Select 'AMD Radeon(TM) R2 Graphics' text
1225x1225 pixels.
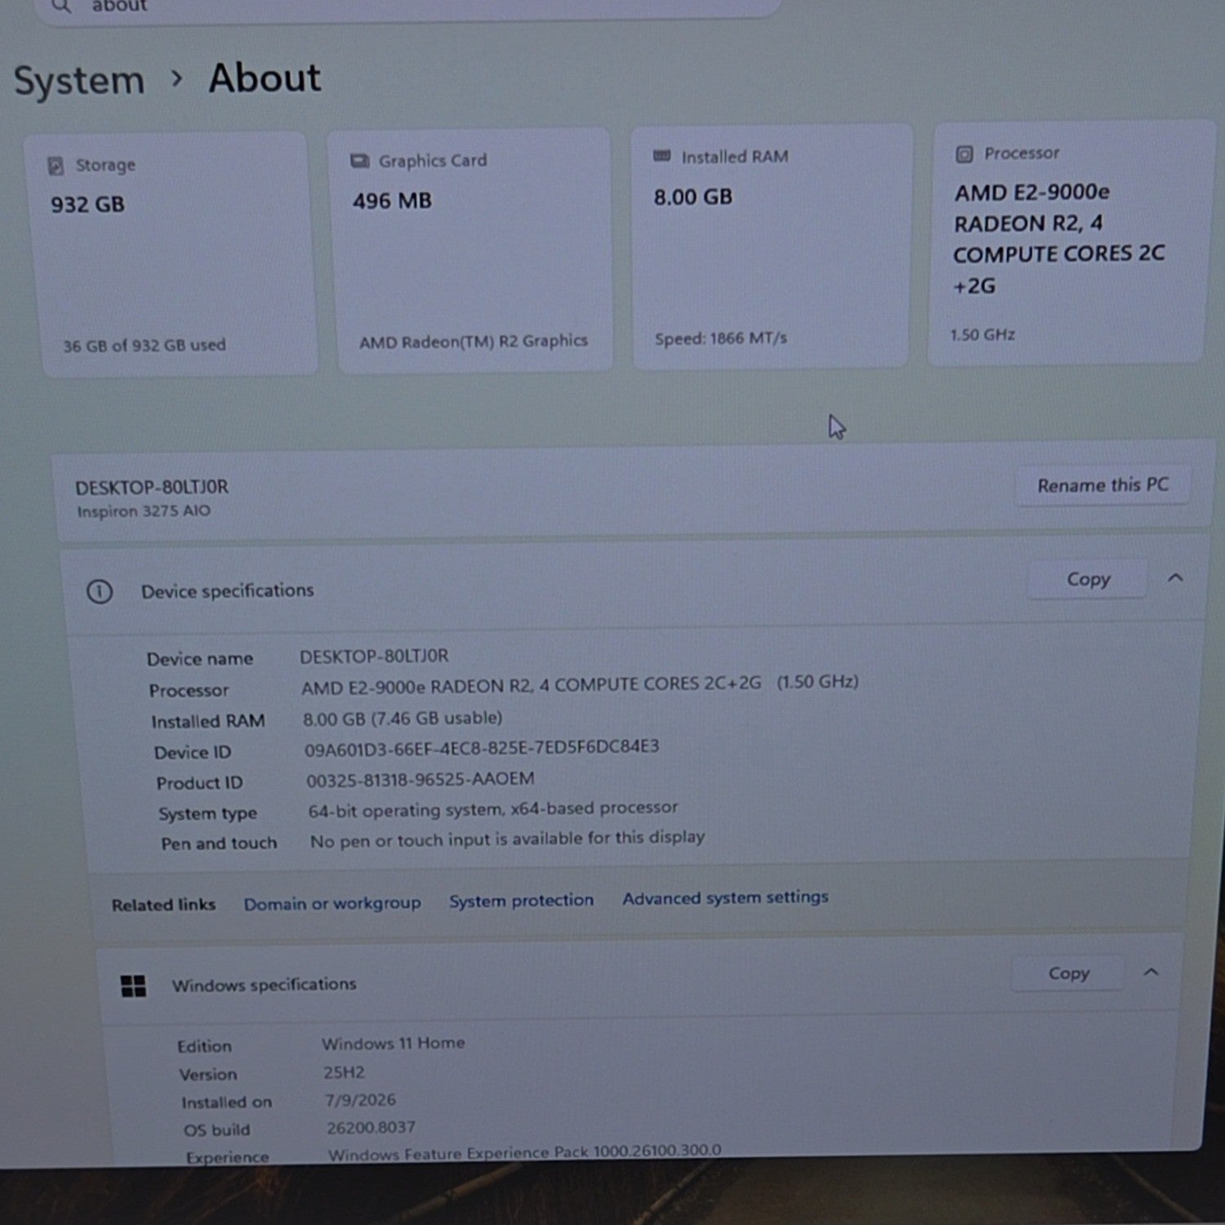click(x=474, y=341)
